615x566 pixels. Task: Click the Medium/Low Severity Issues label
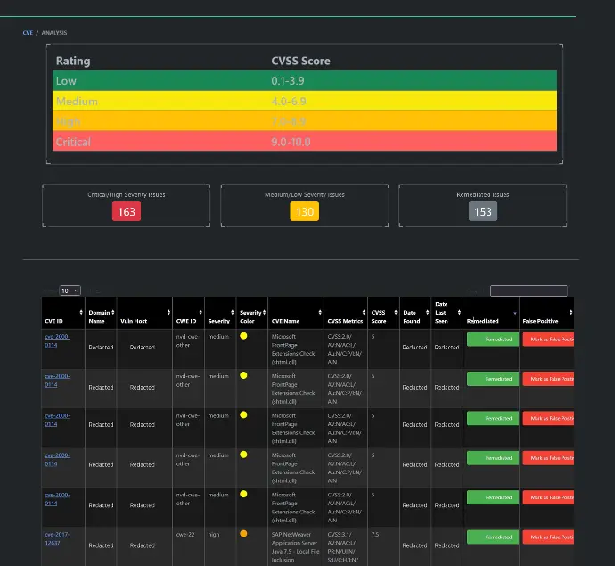(304, 194)
